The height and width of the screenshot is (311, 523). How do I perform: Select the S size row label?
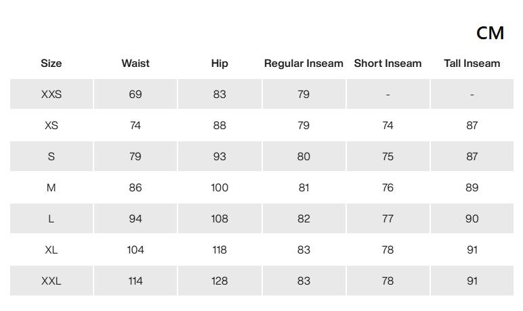[51, 156]
